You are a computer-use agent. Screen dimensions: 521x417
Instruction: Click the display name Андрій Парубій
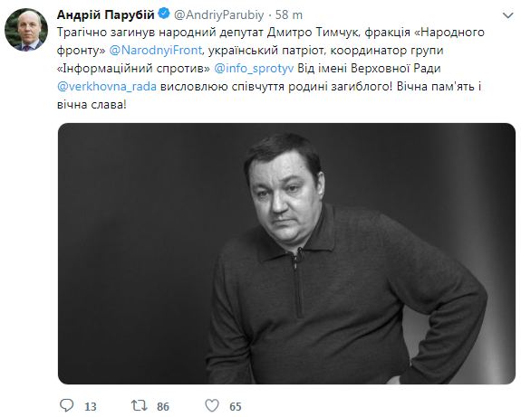pos(106,14)
